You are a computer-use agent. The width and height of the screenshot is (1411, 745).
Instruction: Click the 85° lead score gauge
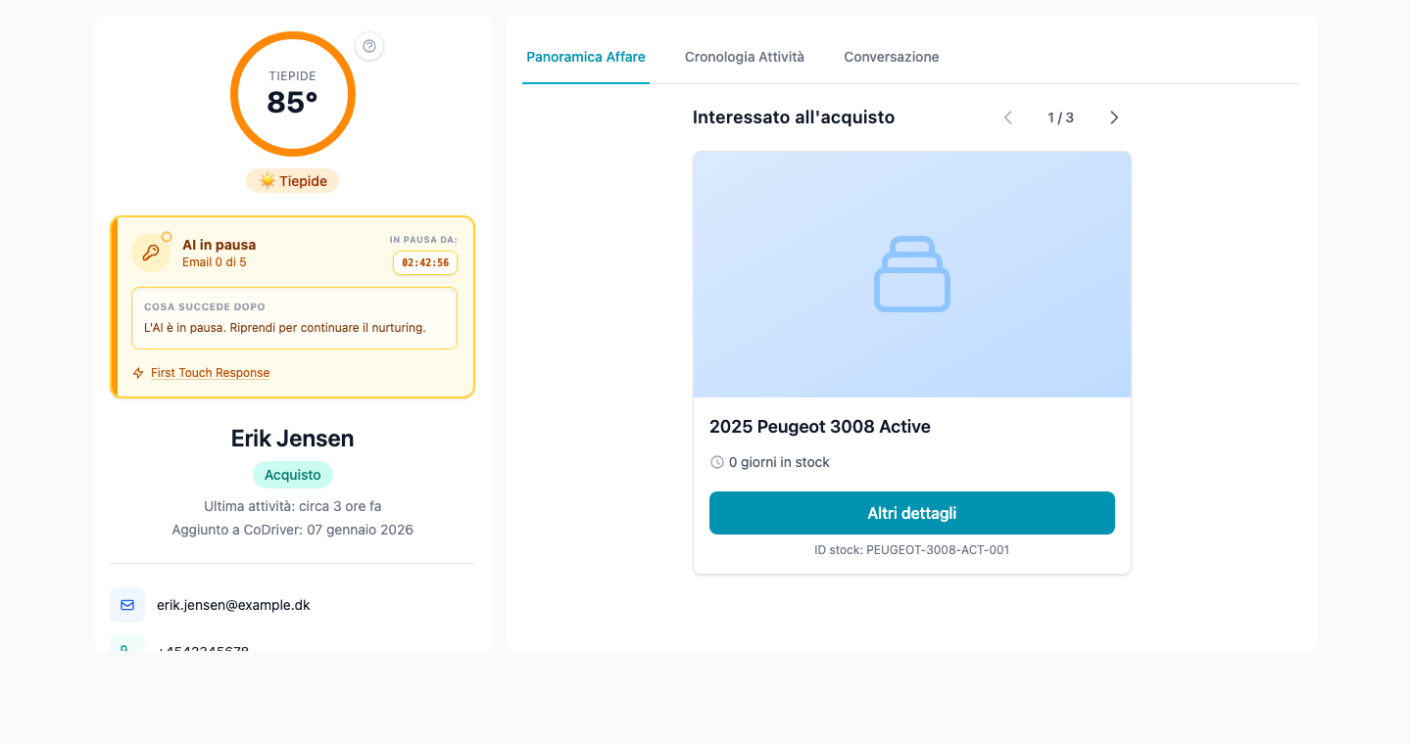tap(293, 94)
